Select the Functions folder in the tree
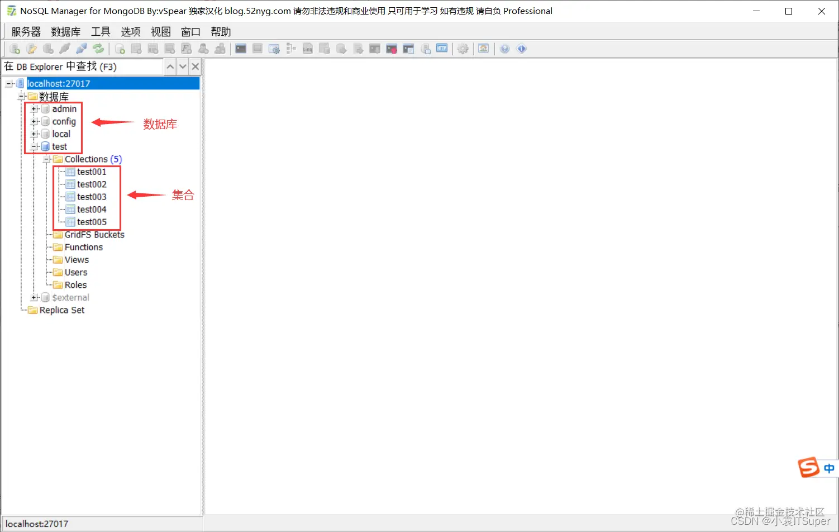Viewport: 839px width, 532px height. pyautogui.click(x=84, y=247)
